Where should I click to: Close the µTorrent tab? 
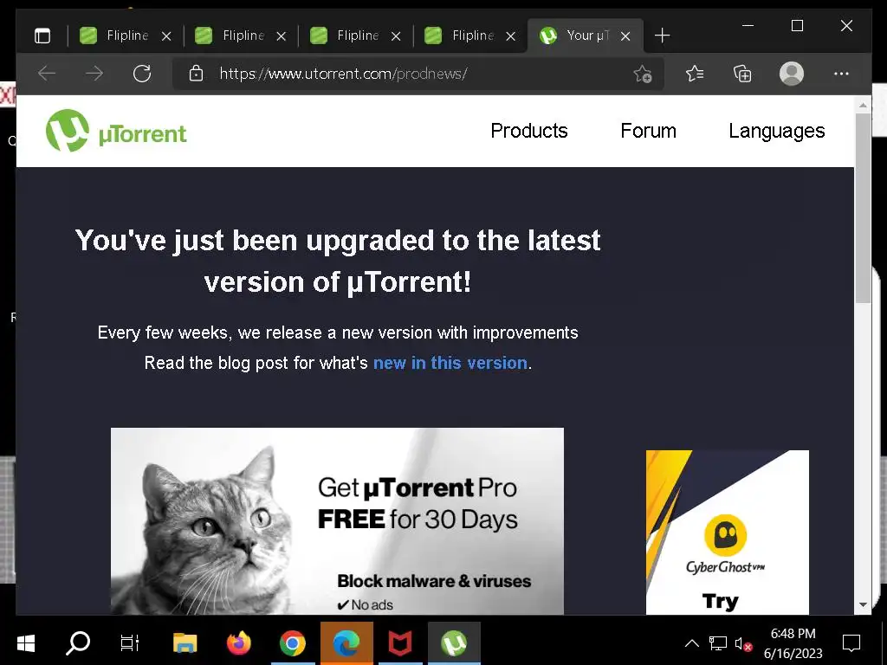[x=625, y=36]
